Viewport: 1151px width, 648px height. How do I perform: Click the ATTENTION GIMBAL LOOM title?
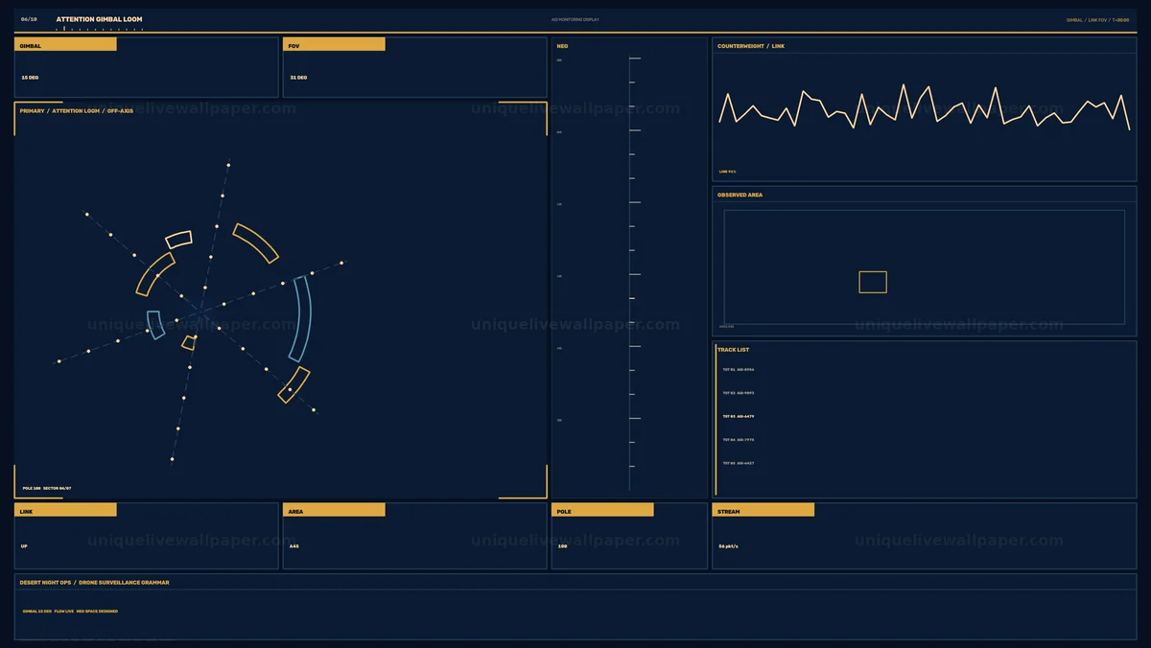pyautogui.click(x=99, y=19)
